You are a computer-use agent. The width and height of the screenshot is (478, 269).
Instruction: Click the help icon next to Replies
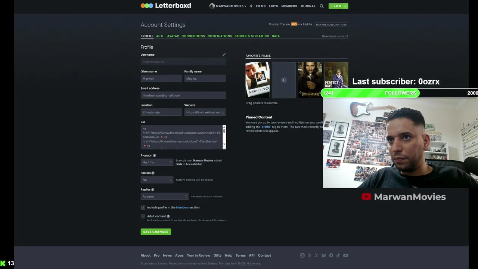152,190
